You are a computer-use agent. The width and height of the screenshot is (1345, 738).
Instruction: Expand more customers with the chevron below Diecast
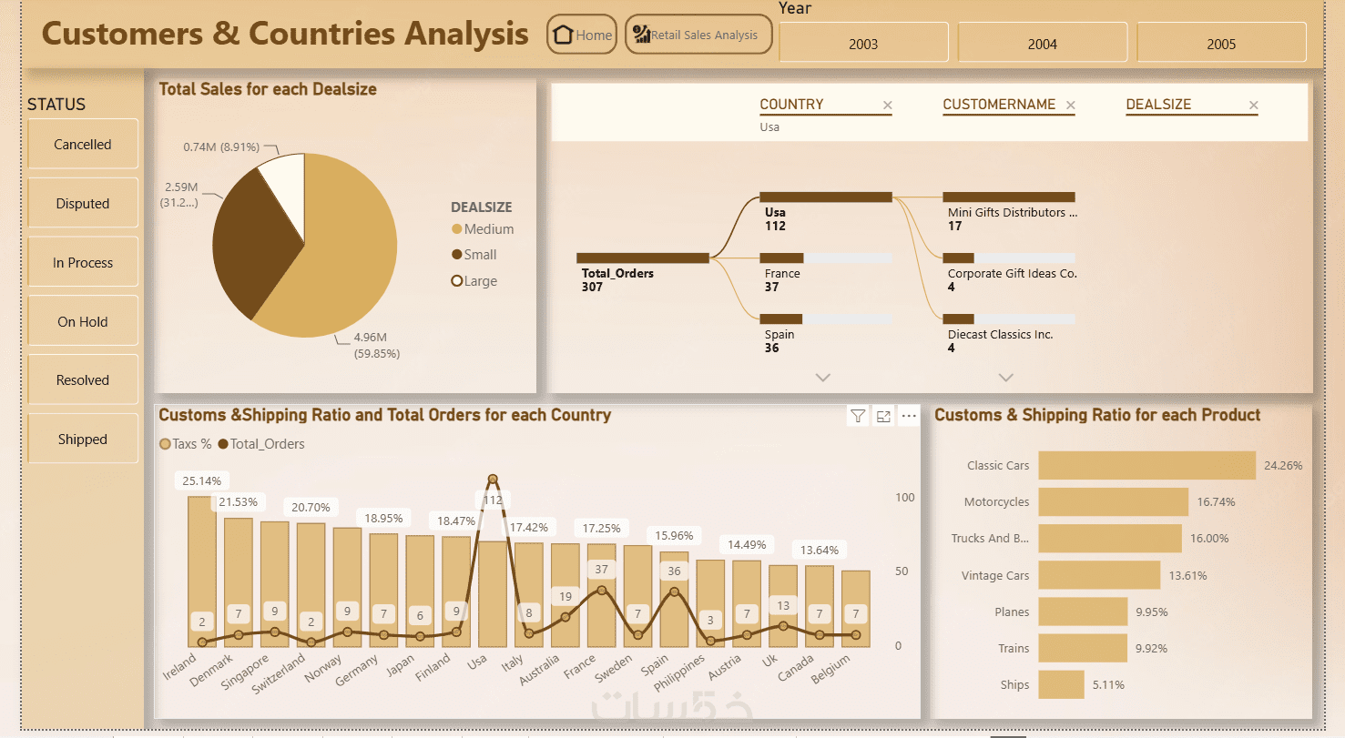pyautogui.click(x=1005, y=377)
